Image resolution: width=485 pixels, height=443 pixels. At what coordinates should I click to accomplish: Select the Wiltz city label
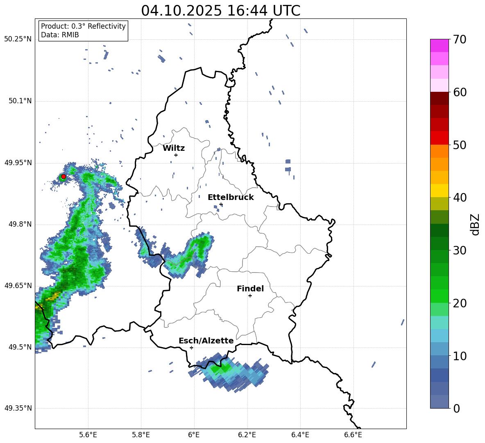174,148
